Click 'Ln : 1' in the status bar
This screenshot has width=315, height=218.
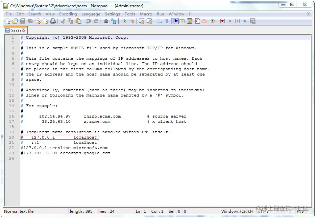141,211
